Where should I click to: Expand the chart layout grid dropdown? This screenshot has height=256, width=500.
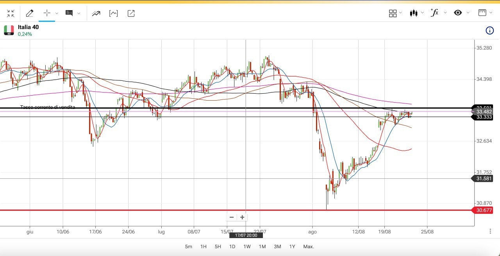pos(400,13)
